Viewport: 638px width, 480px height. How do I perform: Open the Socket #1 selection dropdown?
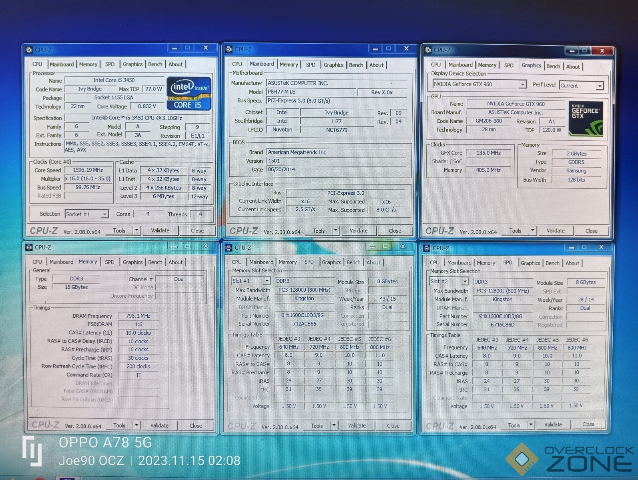click(86, 214)
